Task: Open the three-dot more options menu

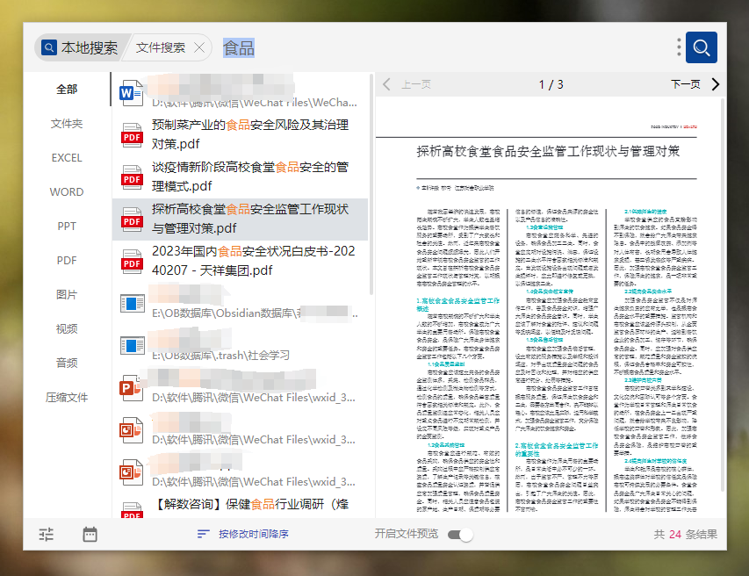Action: point(678,47)
